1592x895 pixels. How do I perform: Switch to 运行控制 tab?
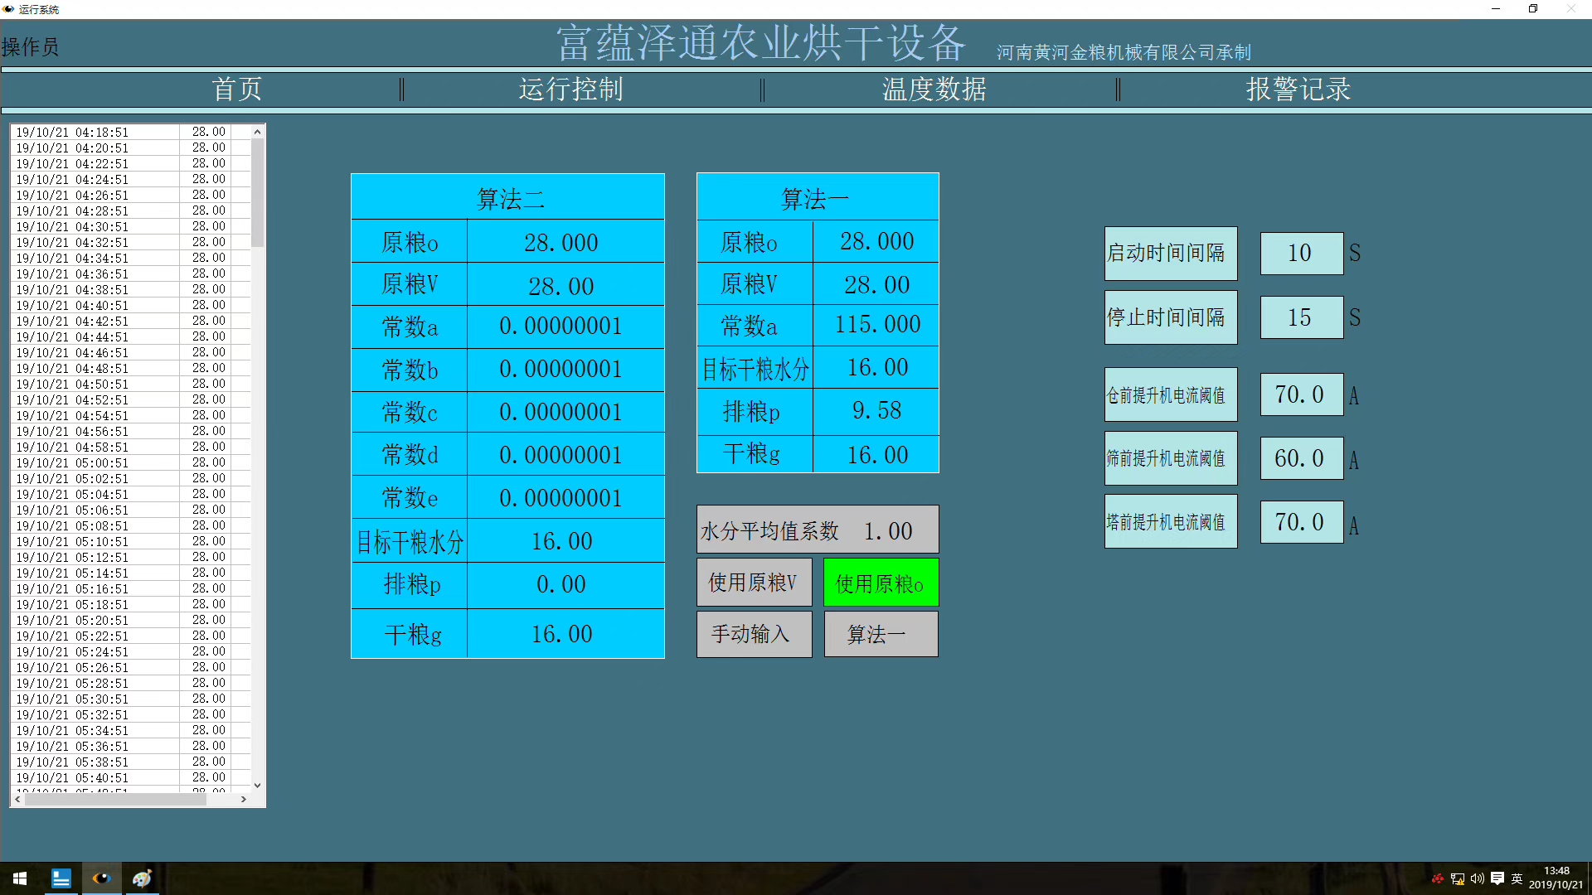570,89
